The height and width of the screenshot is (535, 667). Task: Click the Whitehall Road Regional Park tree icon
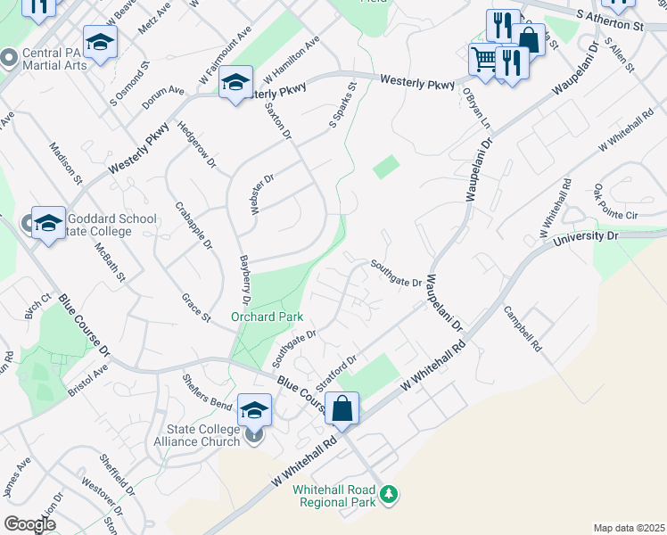(389, 496)
